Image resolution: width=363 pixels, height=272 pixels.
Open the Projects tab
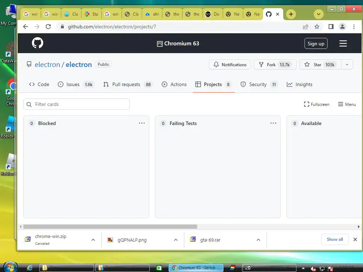pos(213,84)
